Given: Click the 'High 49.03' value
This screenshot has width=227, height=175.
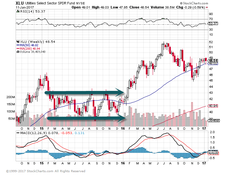Looking at the screenshot, I should coord(100,7).
